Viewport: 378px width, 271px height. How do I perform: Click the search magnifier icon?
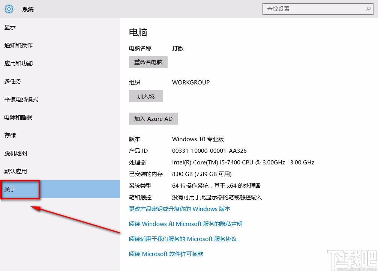(369, 9)
